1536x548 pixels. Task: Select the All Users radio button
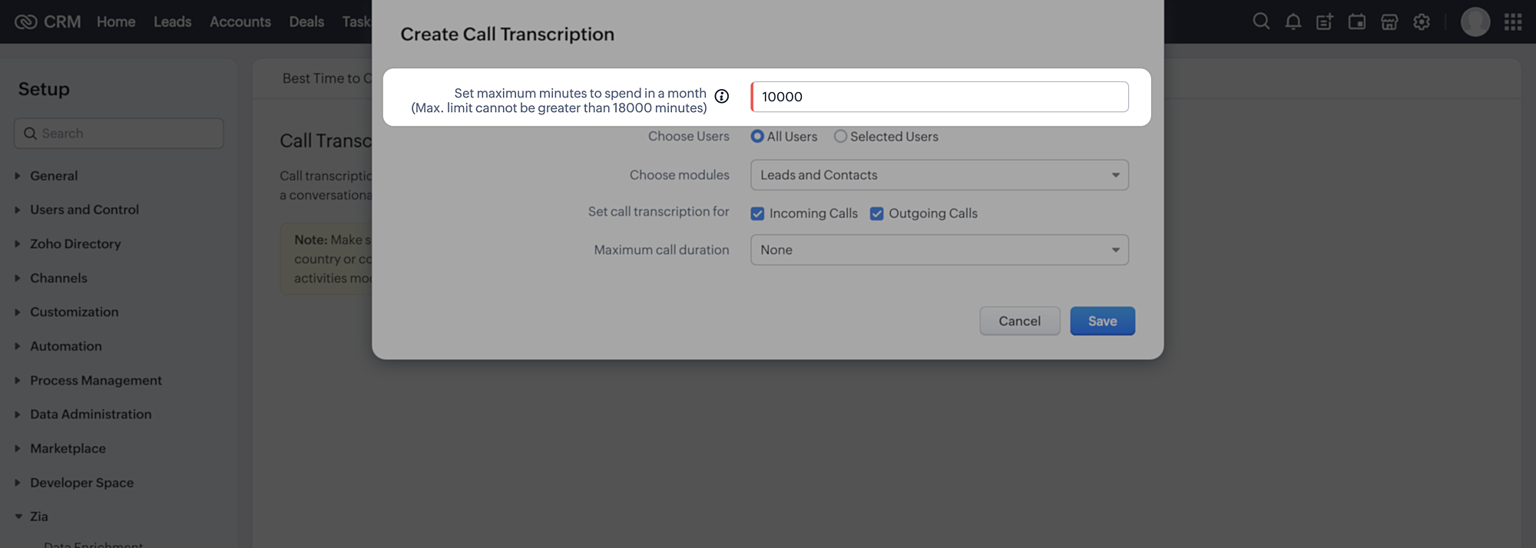757,136
